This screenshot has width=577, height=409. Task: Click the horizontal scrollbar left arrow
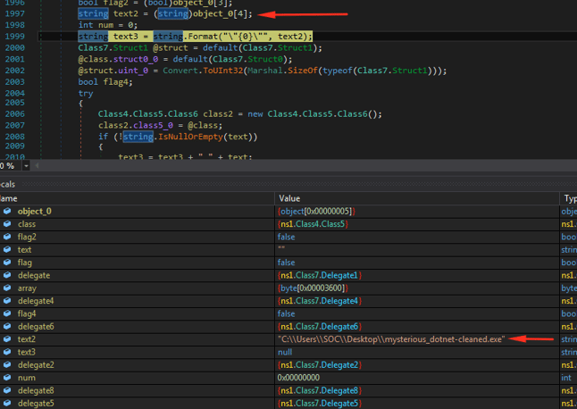click(37, 166)
